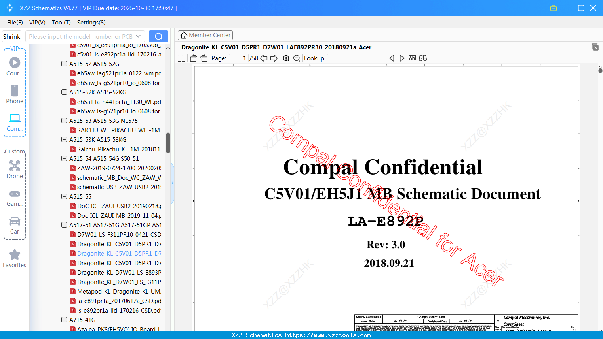Open la-e891pr1a_20170612a_CSD file
This screenshot has height=339, width=603.
click(x=119, y=301)
